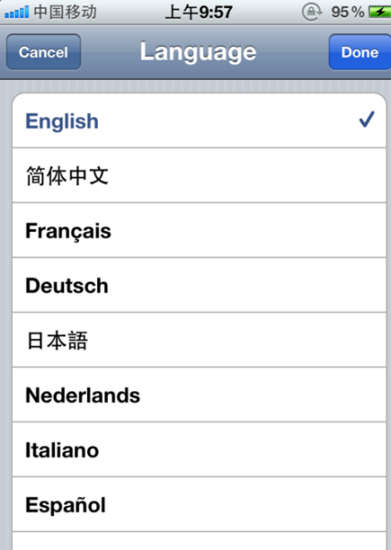
Task: Tap the Cancel button
Action: (x=43, y=52)
